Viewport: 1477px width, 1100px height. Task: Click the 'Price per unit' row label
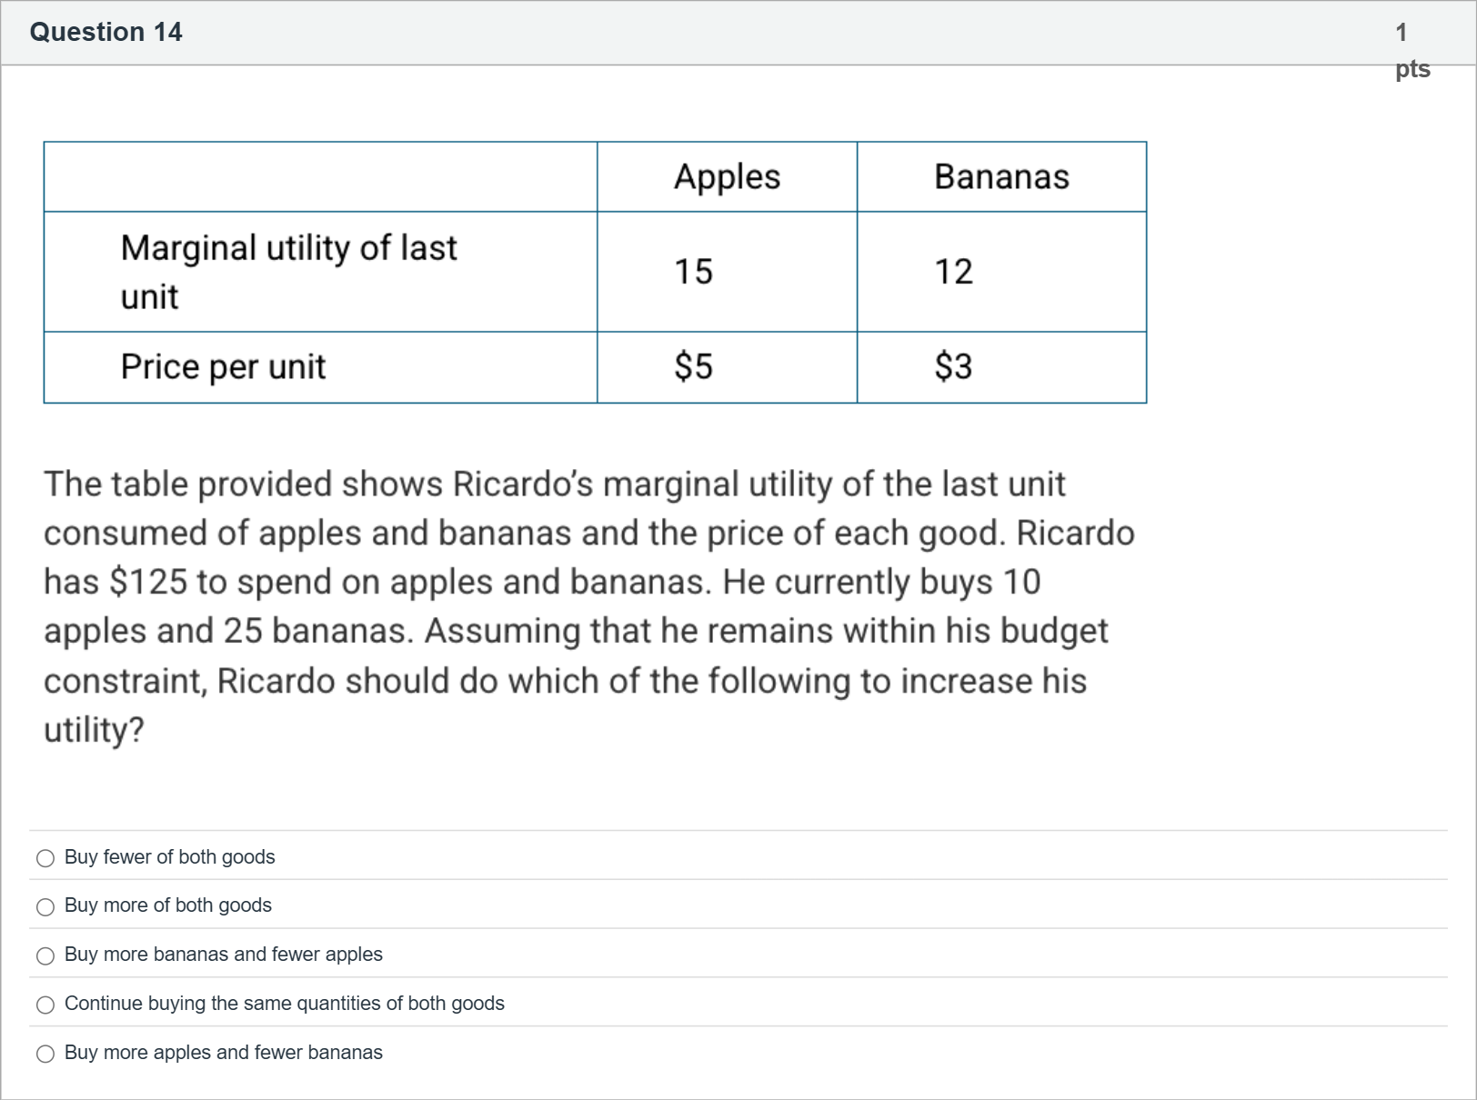[x=224, y=367]
